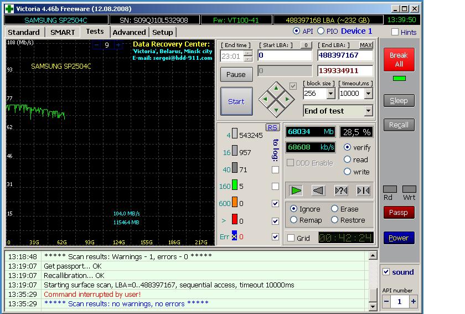The image size is (465, 314).
Task: Enable the Grid checkbox
Action: click(x=291, y=238)
